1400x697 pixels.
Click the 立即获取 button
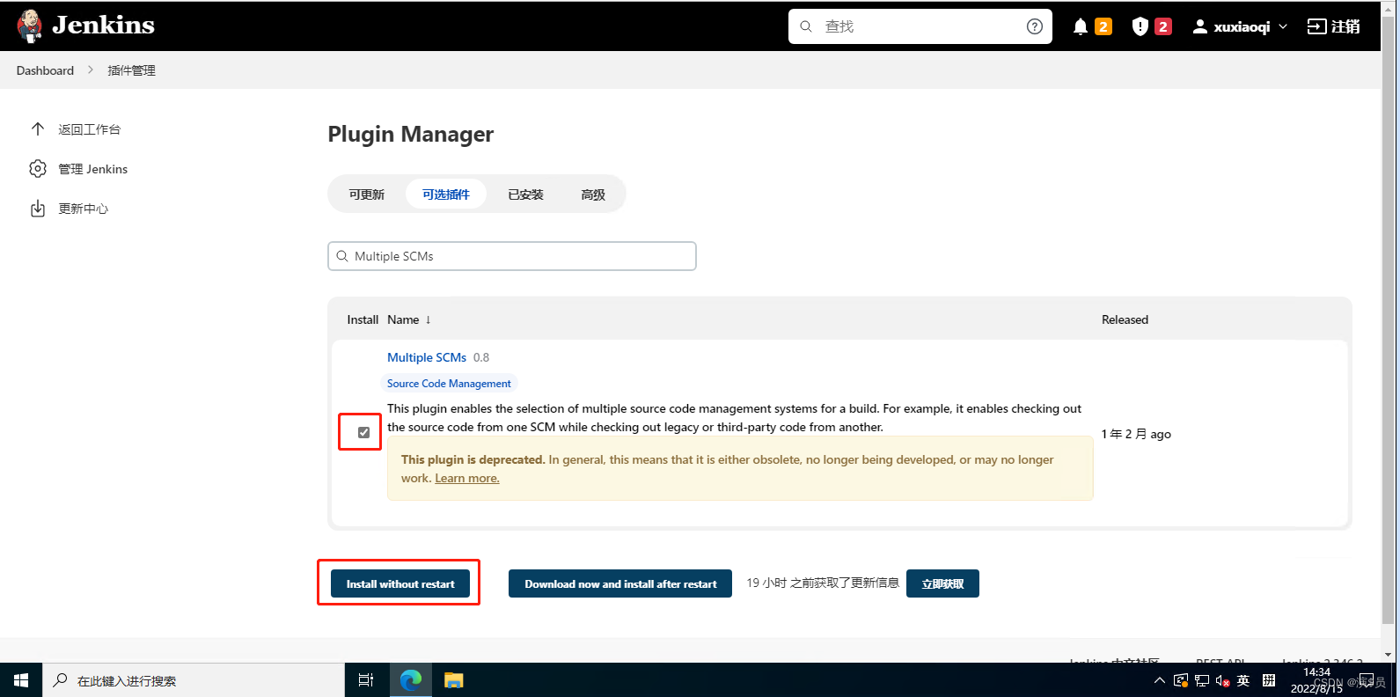(x=942, y=583)
